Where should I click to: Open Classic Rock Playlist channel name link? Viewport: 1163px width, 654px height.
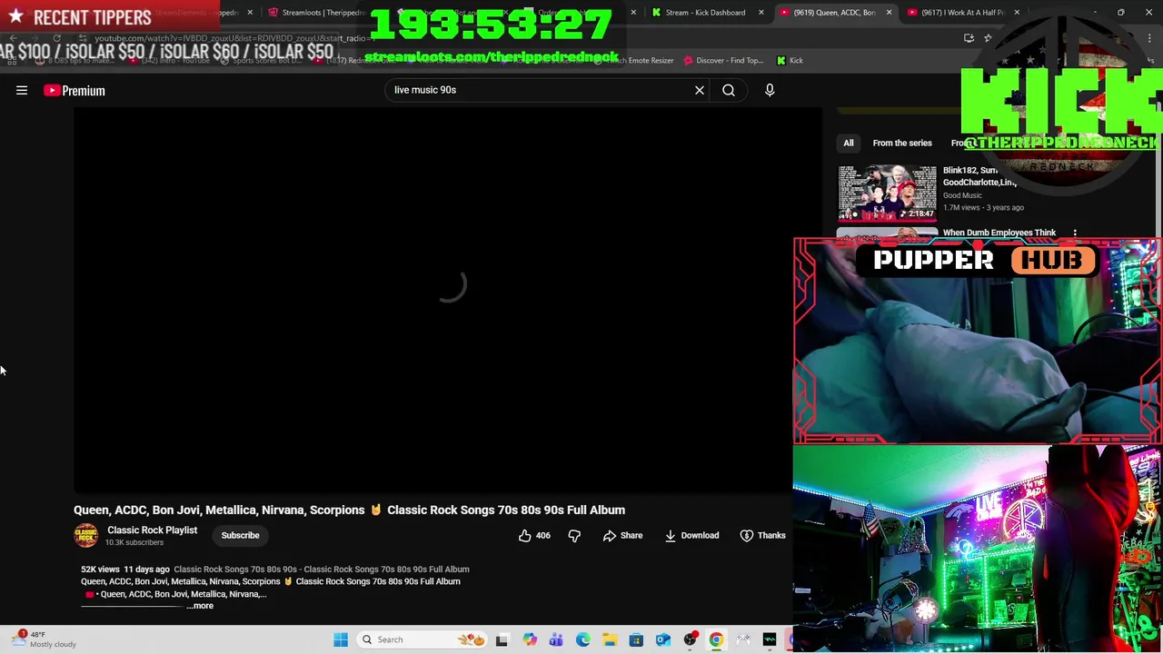coord(152,530)
